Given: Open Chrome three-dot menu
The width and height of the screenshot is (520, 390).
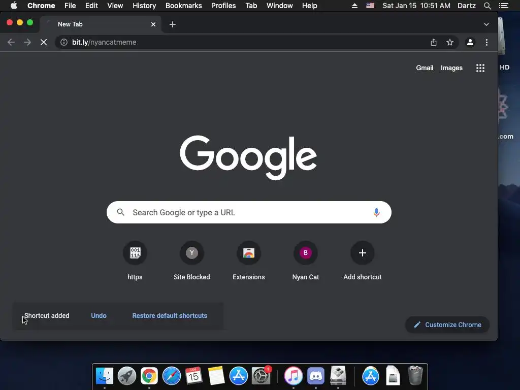Looking at the screenshot, I should 486,42.
